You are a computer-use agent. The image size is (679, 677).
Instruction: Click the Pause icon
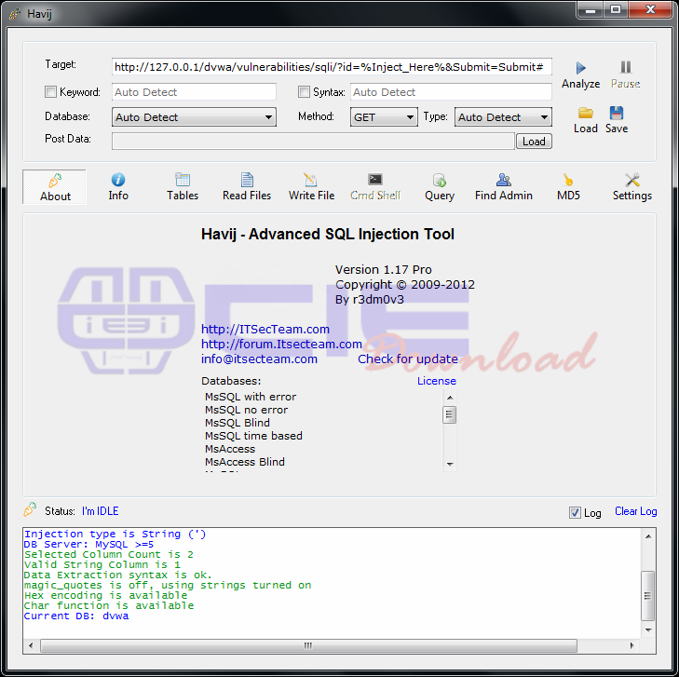[x=625, y=67]
